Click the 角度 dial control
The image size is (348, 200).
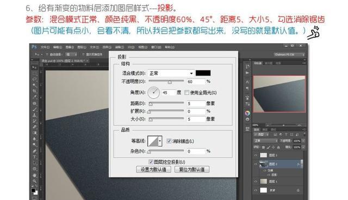153,93
